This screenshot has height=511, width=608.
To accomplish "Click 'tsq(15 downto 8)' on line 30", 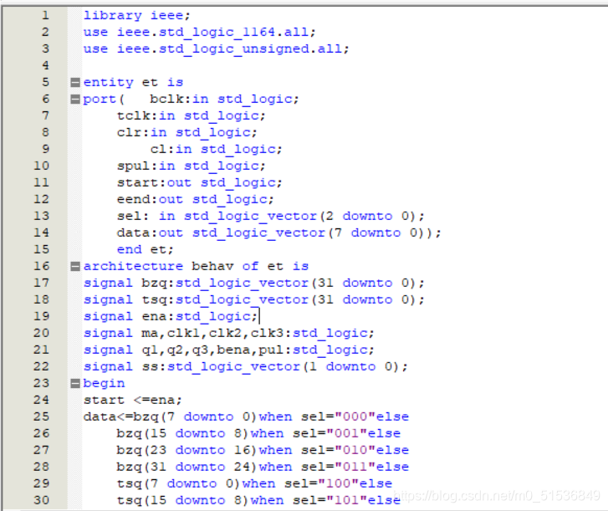I will click(x=183, y=500).
